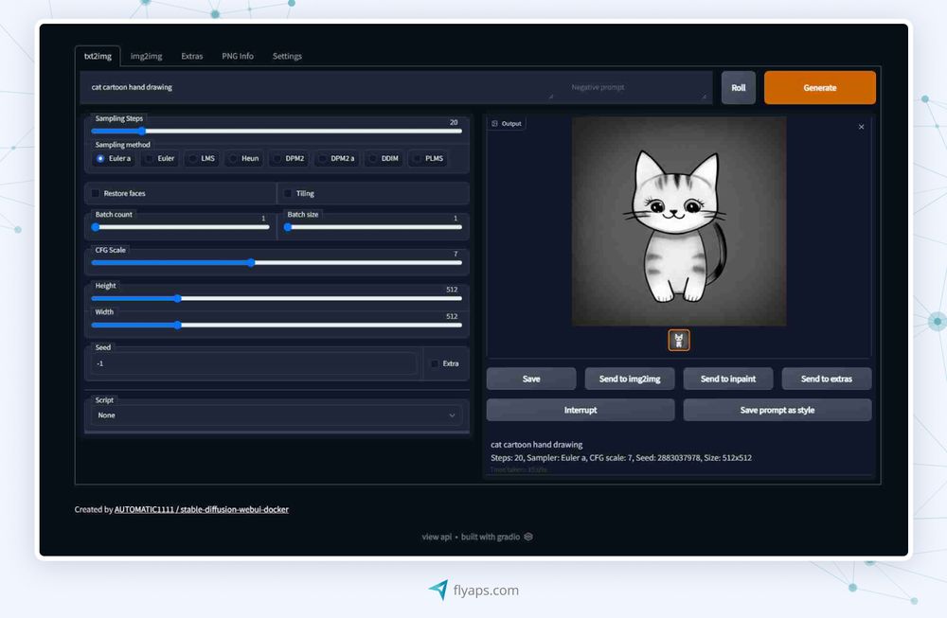The height and width of the screenshot is (618, 947).
Task: Select the Euler a sampling method
Action: 100,159
